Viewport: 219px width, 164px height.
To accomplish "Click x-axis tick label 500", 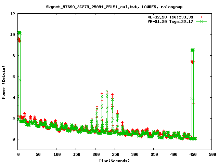I will [212, 154].
